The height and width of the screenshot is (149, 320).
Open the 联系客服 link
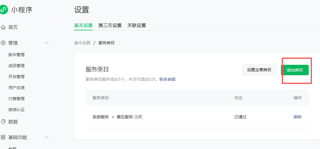pyautogui.click(x=168, y=80)
